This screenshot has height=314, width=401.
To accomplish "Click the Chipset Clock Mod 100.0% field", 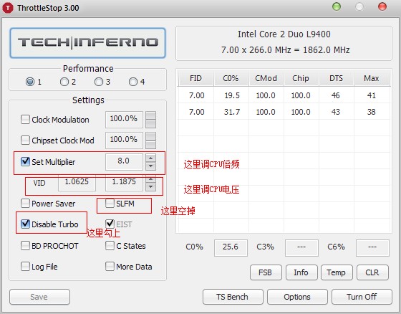I will [124, 141].
